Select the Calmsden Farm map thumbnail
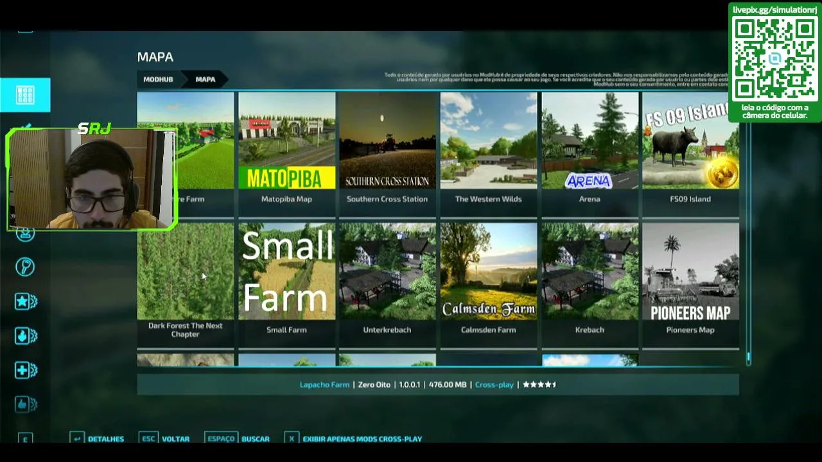 (x=489, y=271)
